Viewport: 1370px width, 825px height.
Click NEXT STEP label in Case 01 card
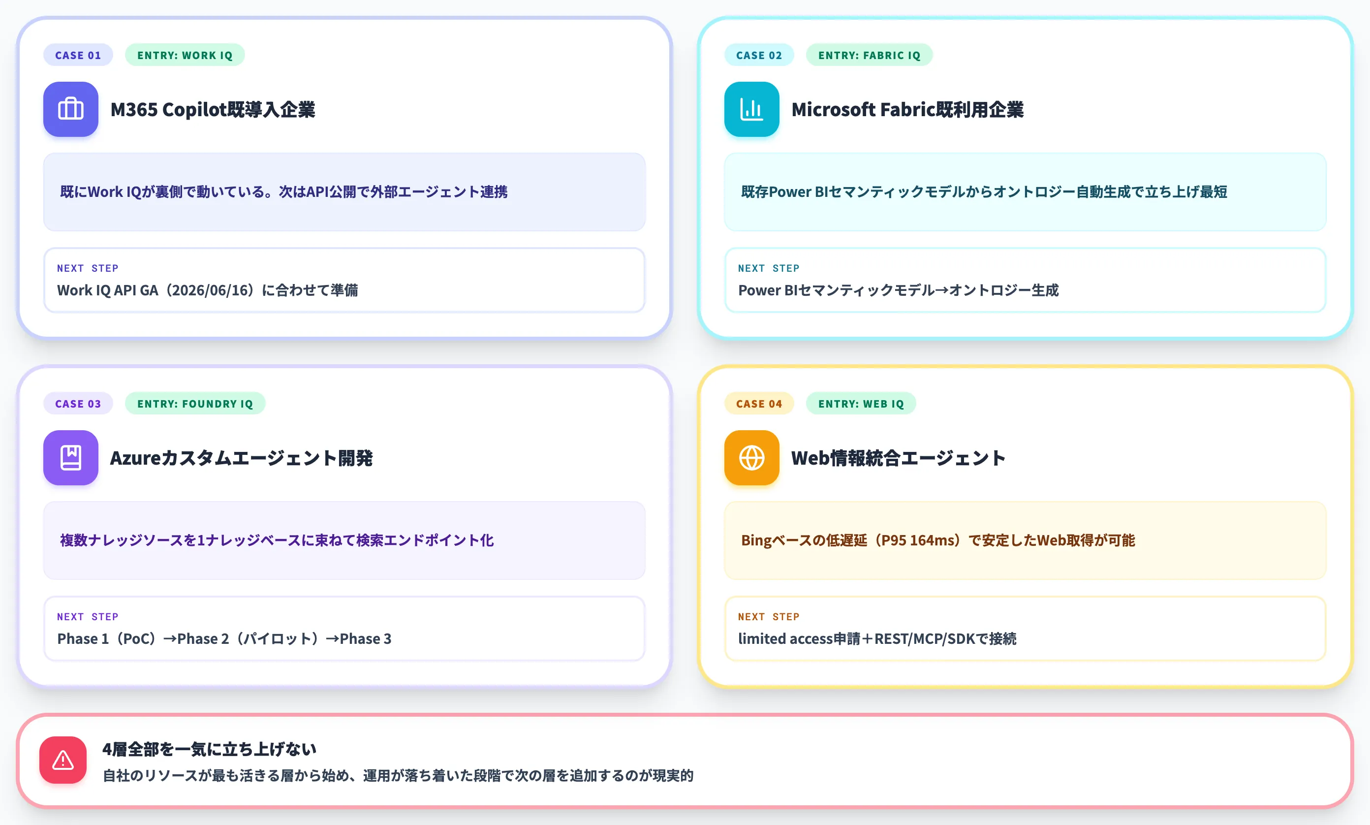87,268
